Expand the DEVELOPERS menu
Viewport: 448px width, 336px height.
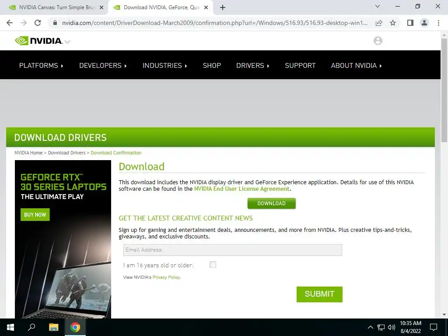[103, 66]
